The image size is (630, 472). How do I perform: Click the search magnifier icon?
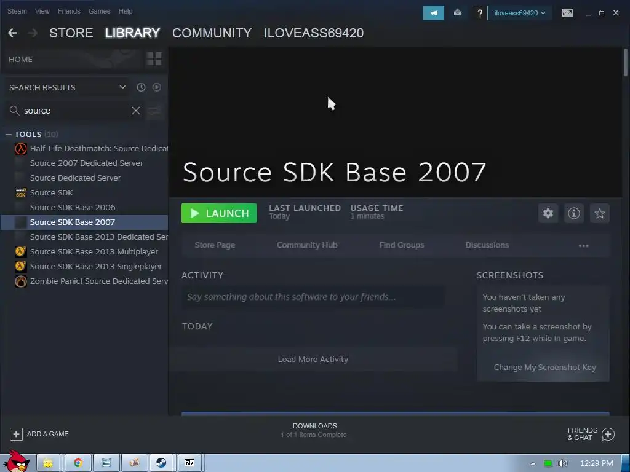point(15,111)
